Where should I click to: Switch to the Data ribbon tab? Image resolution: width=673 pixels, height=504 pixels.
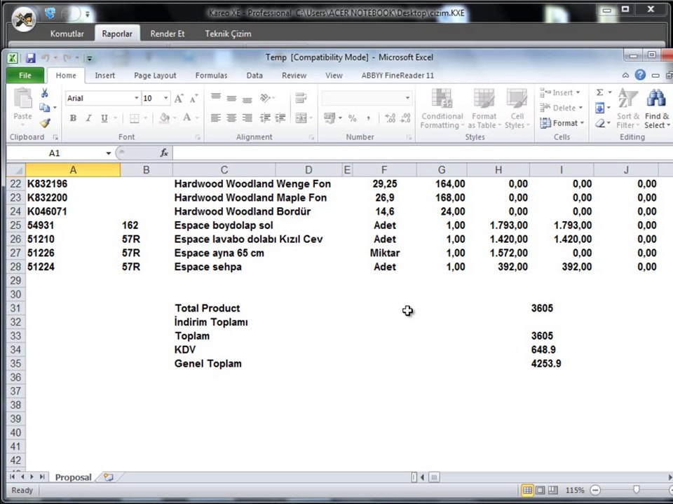(254, 76)
